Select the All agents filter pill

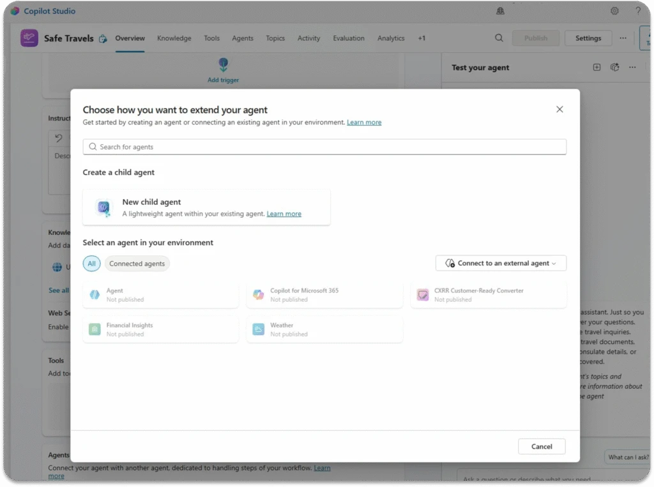[91, 263]
